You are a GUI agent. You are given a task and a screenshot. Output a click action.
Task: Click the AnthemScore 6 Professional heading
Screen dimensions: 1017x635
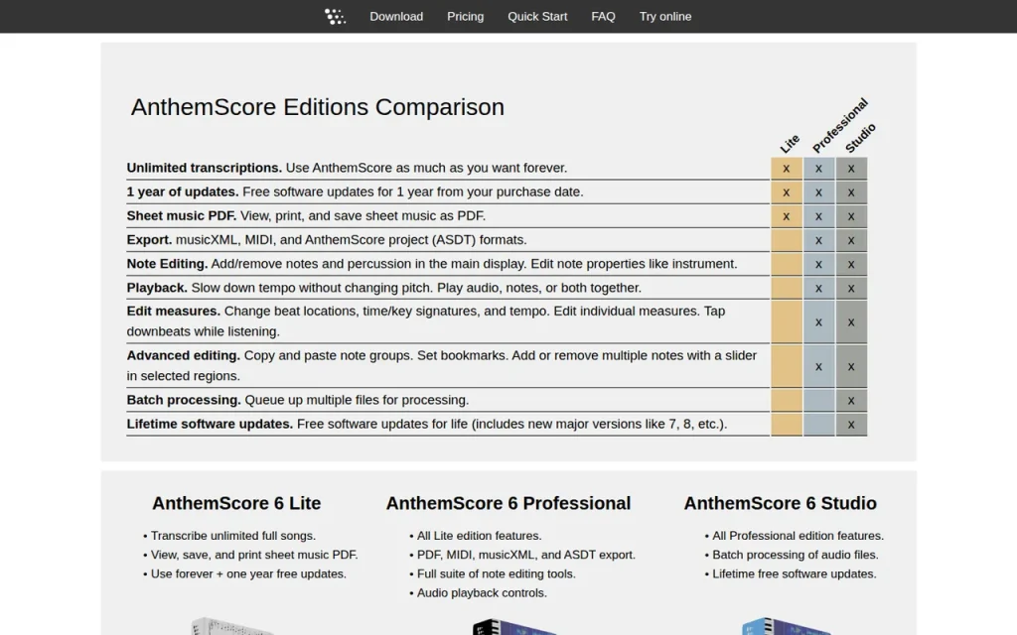point(508,503)
